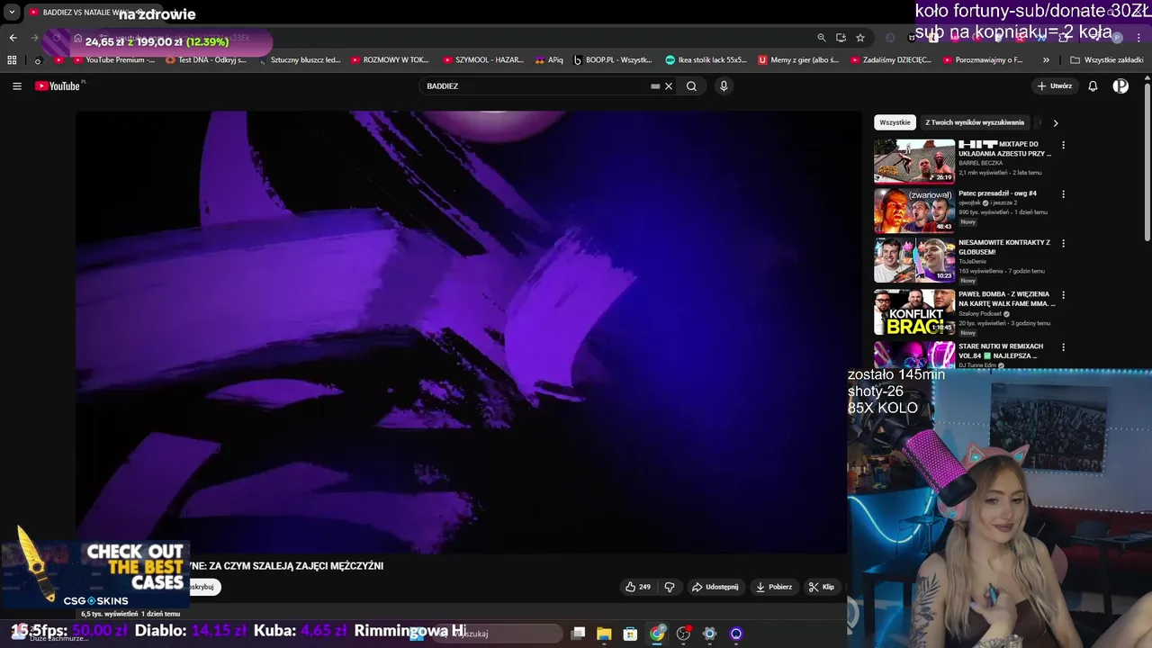Open the Chrome tab search dropdown arrow

(12, 13)
